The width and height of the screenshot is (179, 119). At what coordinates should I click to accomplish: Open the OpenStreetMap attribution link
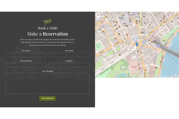166,77
